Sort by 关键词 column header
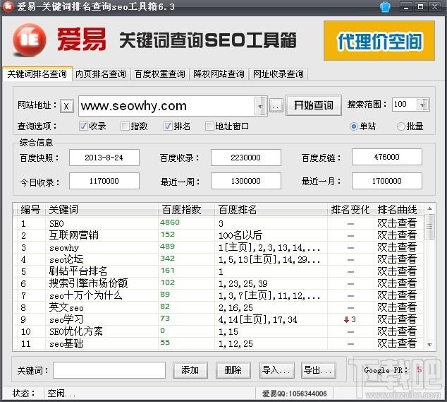The image size is (447, 402). click(102, 209)
